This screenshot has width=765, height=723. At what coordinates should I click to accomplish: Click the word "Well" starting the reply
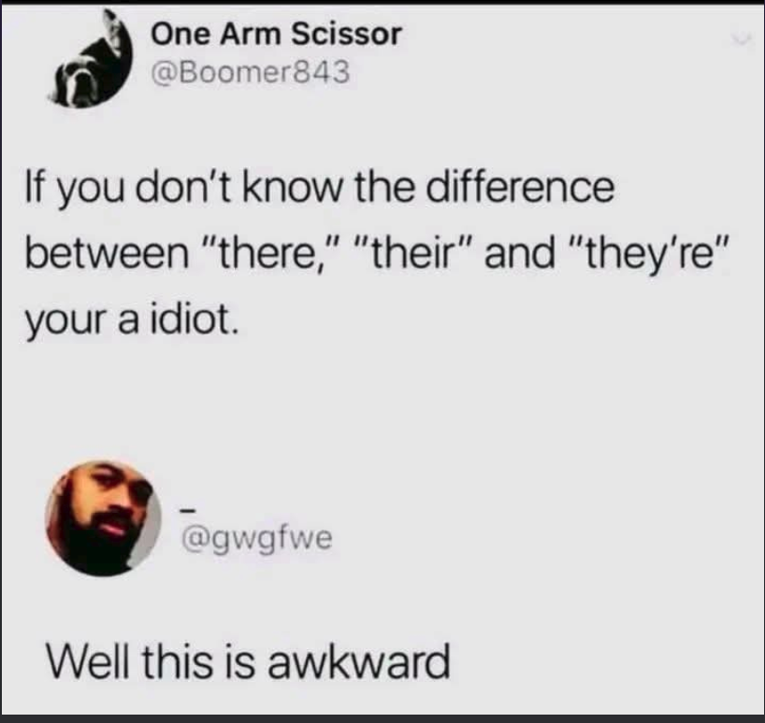89,661
